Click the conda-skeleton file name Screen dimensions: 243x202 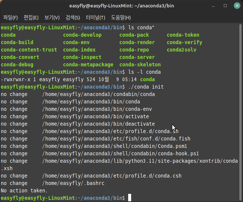pyautogui.click(x=140, y=65)
